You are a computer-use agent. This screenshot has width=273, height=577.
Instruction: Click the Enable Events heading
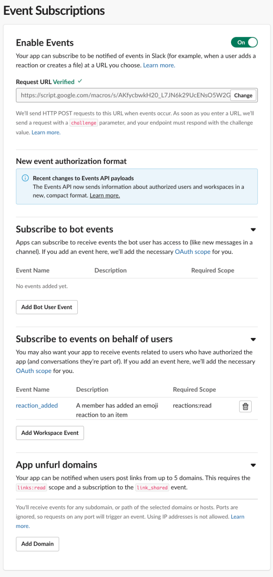pos(45,43)
